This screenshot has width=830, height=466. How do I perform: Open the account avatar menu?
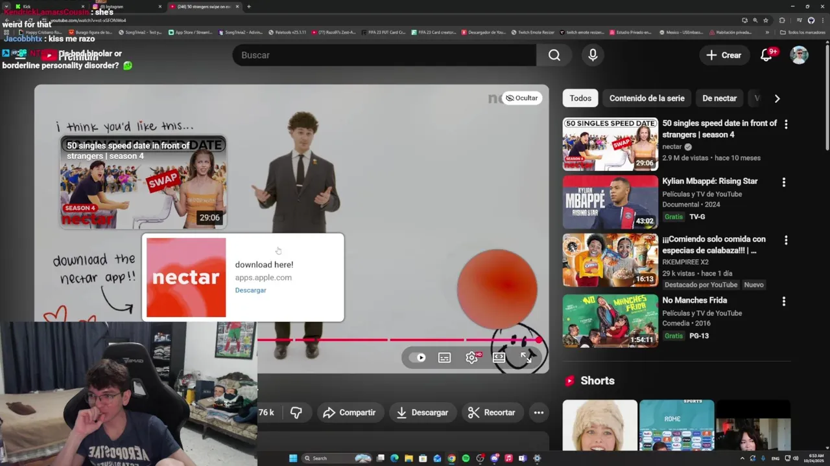(x=799, y=55)
